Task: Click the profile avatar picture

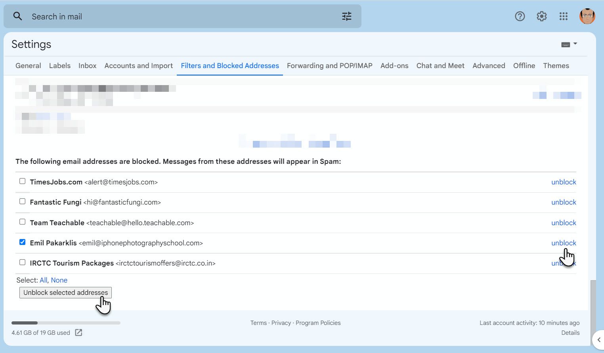Action: [x=587, y=16]
